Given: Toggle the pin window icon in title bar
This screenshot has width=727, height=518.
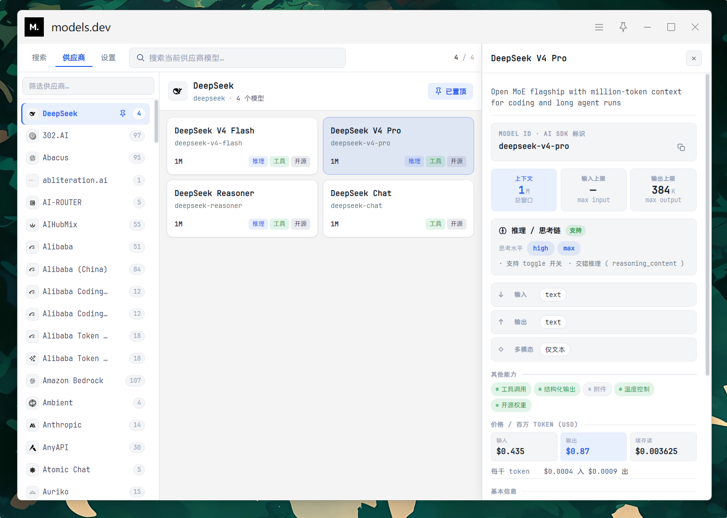Looking at the screenshot, I should click(623, 27).
